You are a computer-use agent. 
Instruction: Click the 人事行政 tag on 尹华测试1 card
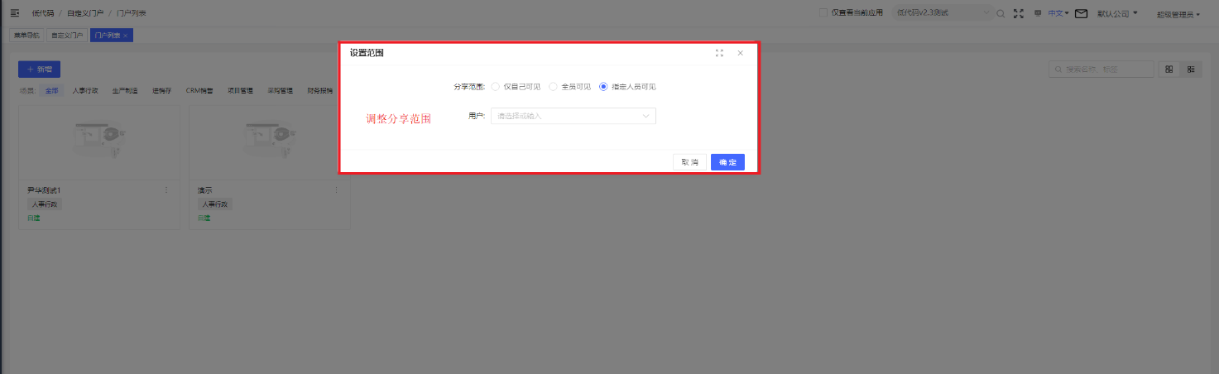tap(46, 204)
